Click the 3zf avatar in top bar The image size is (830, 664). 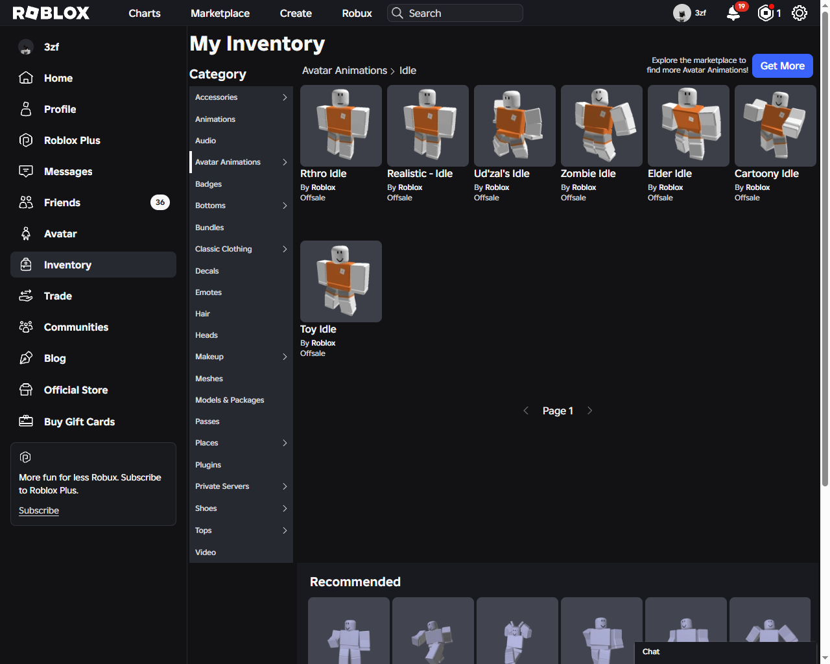[682, 13]
